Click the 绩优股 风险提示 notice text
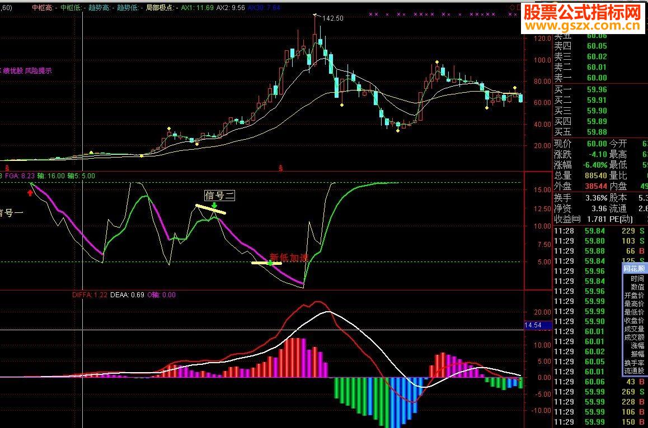648x428 pixels. pyautogui.click(x=27, y=70)
